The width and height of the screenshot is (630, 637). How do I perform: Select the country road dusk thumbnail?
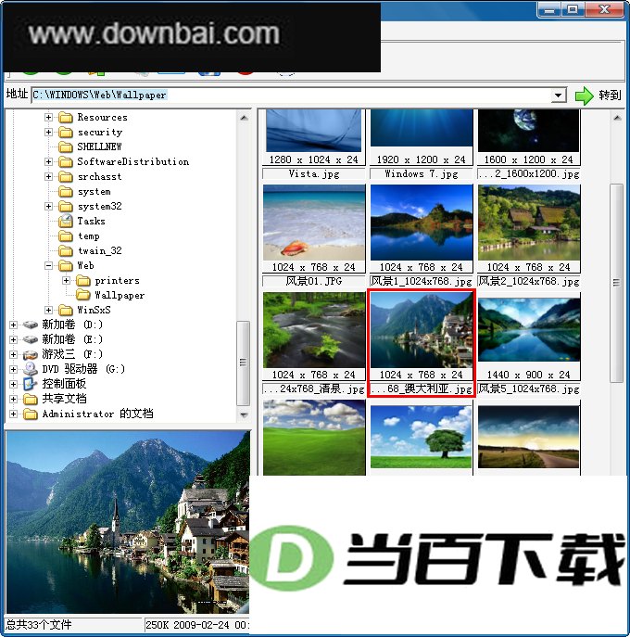pos(528,437)
